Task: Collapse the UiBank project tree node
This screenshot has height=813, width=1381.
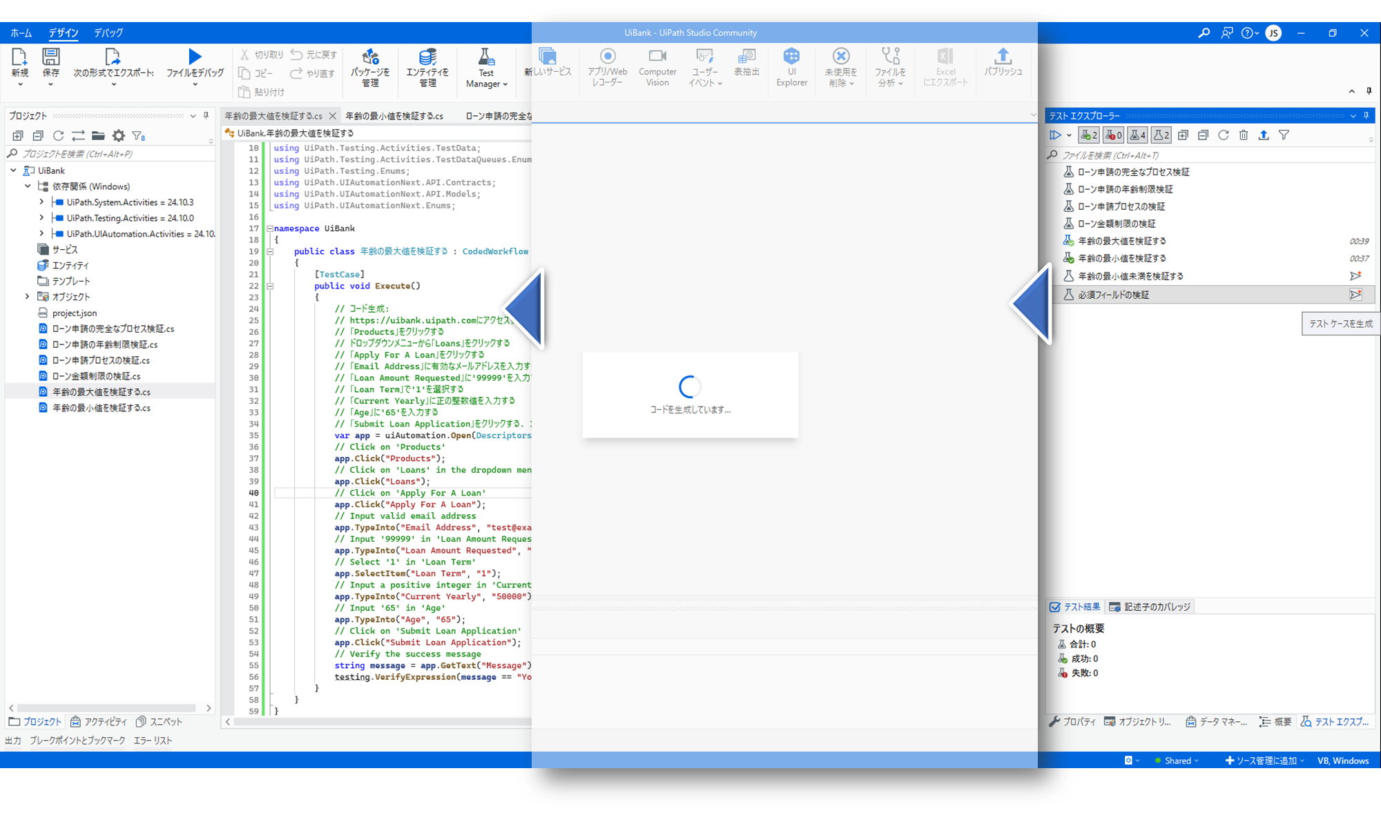Action: point(13,170)
